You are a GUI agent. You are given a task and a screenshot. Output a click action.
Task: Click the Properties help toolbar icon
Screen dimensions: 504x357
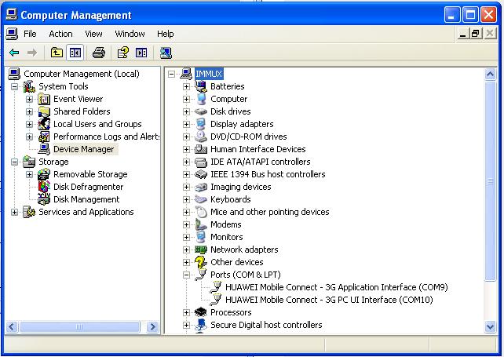(x=123, y=53)
